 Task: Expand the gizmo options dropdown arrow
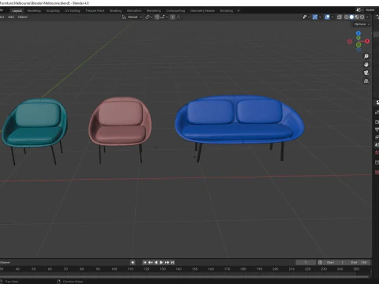(320, 17)
